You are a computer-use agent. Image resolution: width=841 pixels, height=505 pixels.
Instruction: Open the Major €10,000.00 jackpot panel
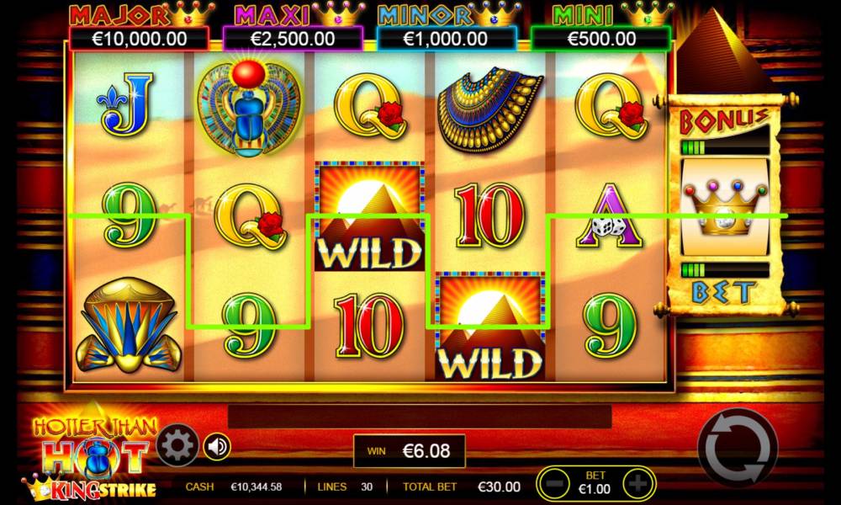point(140,40)
